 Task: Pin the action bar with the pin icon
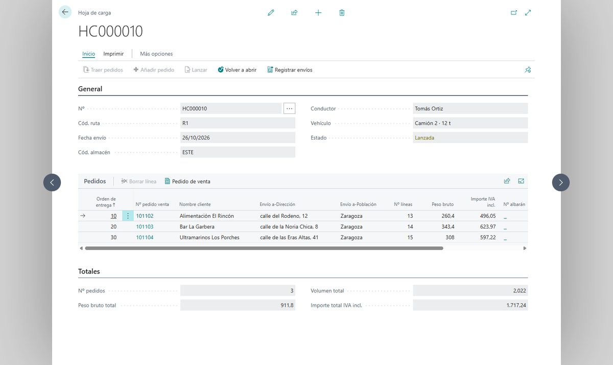[x=528, y=70]
